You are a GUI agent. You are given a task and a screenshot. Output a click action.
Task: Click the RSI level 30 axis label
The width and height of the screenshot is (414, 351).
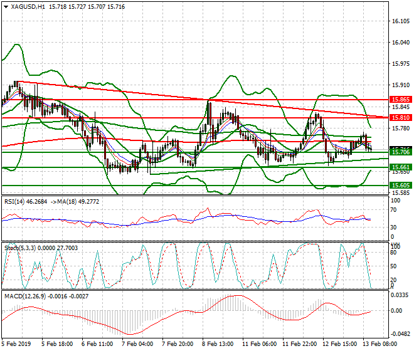[393, 228]
